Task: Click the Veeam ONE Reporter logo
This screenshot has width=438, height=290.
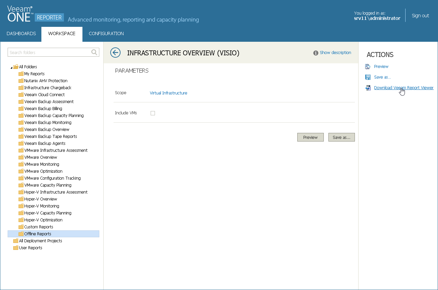Action: coord(35,14)
